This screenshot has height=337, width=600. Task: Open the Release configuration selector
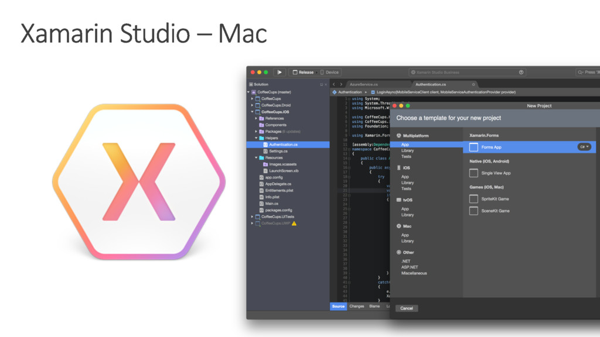click(303, 72)
